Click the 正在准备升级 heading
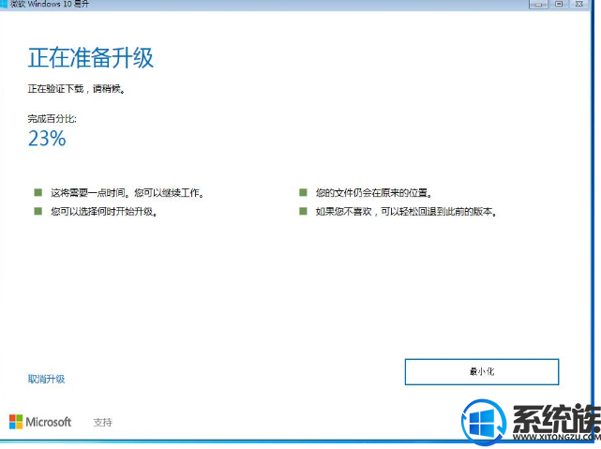This screenshot has width=601, height=449. coord(90,58)
